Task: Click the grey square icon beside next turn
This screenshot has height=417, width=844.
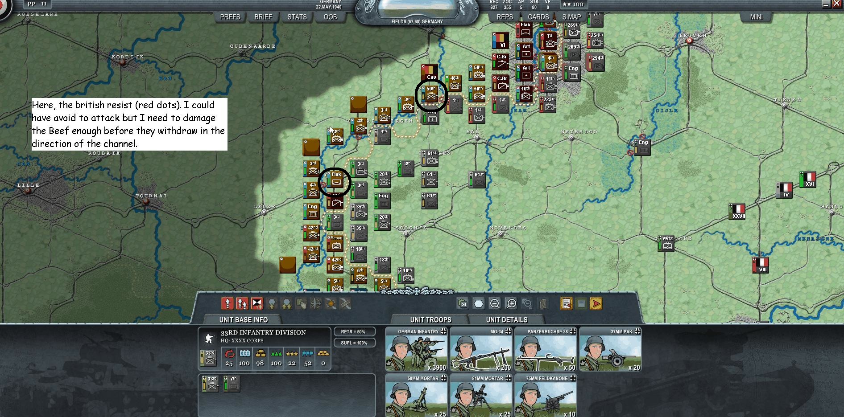Action: tap(581, 304)
